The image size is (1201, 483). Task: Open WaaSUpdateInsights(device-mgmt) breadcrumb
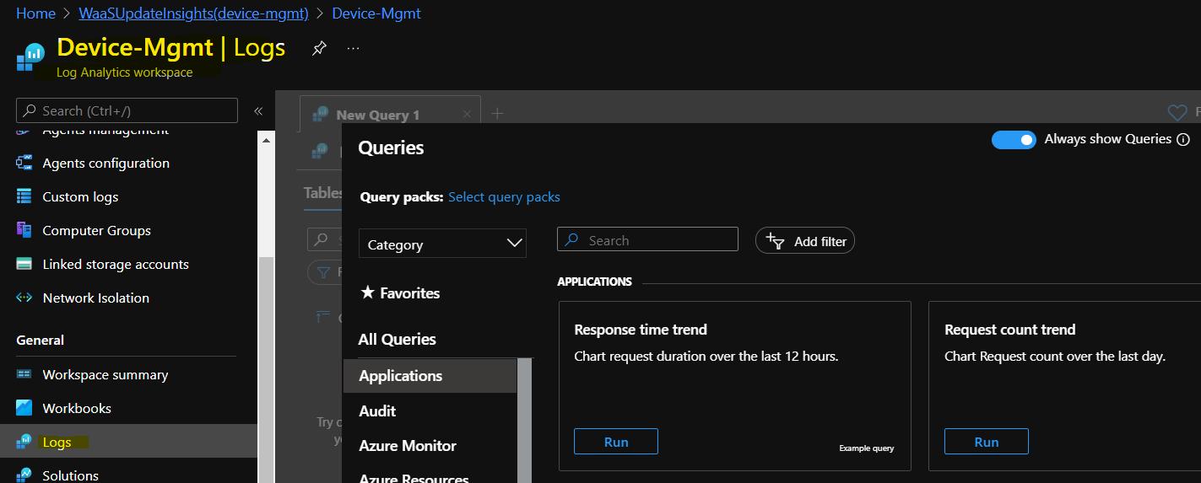(x=193, y=13)
